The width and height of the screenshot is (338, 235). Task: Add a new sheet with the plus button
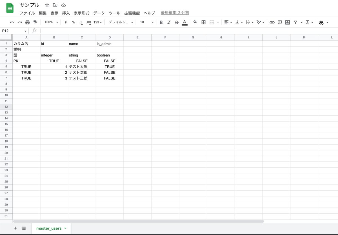[15, 228]
